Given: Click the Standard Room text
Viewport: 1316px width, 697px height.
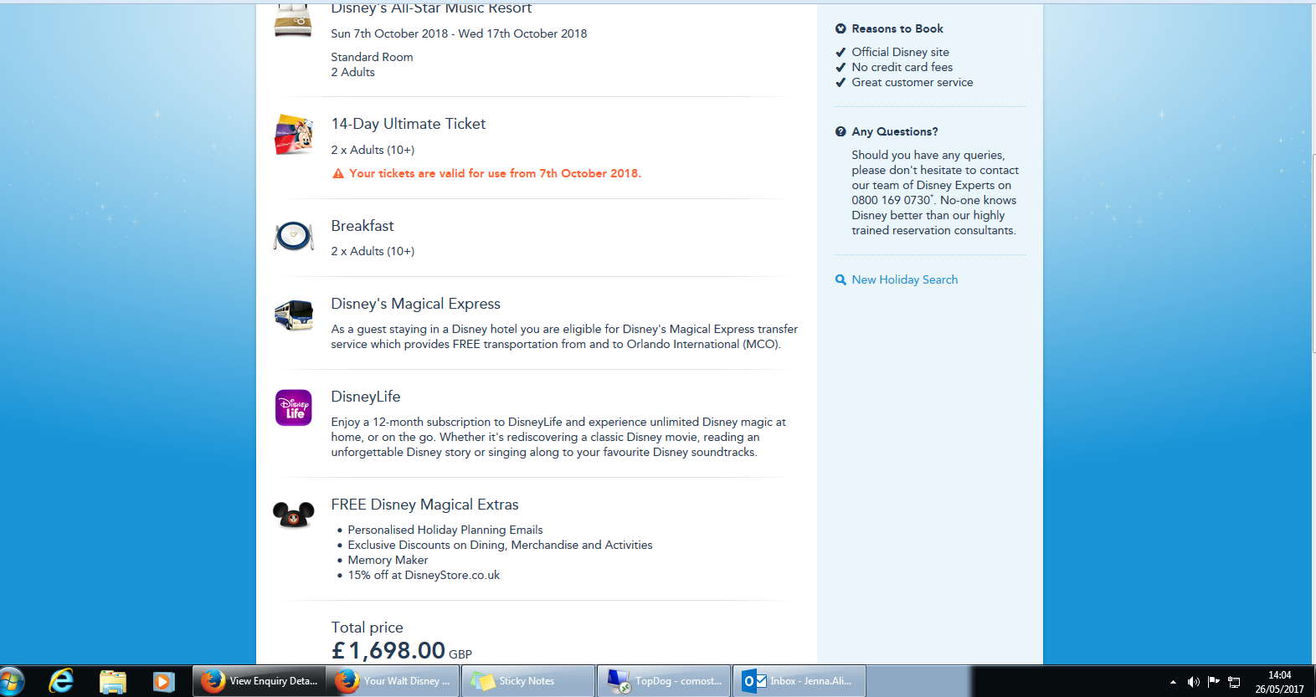Looking at the screenshot, I should pyautogui.click(x=372, y=57).
